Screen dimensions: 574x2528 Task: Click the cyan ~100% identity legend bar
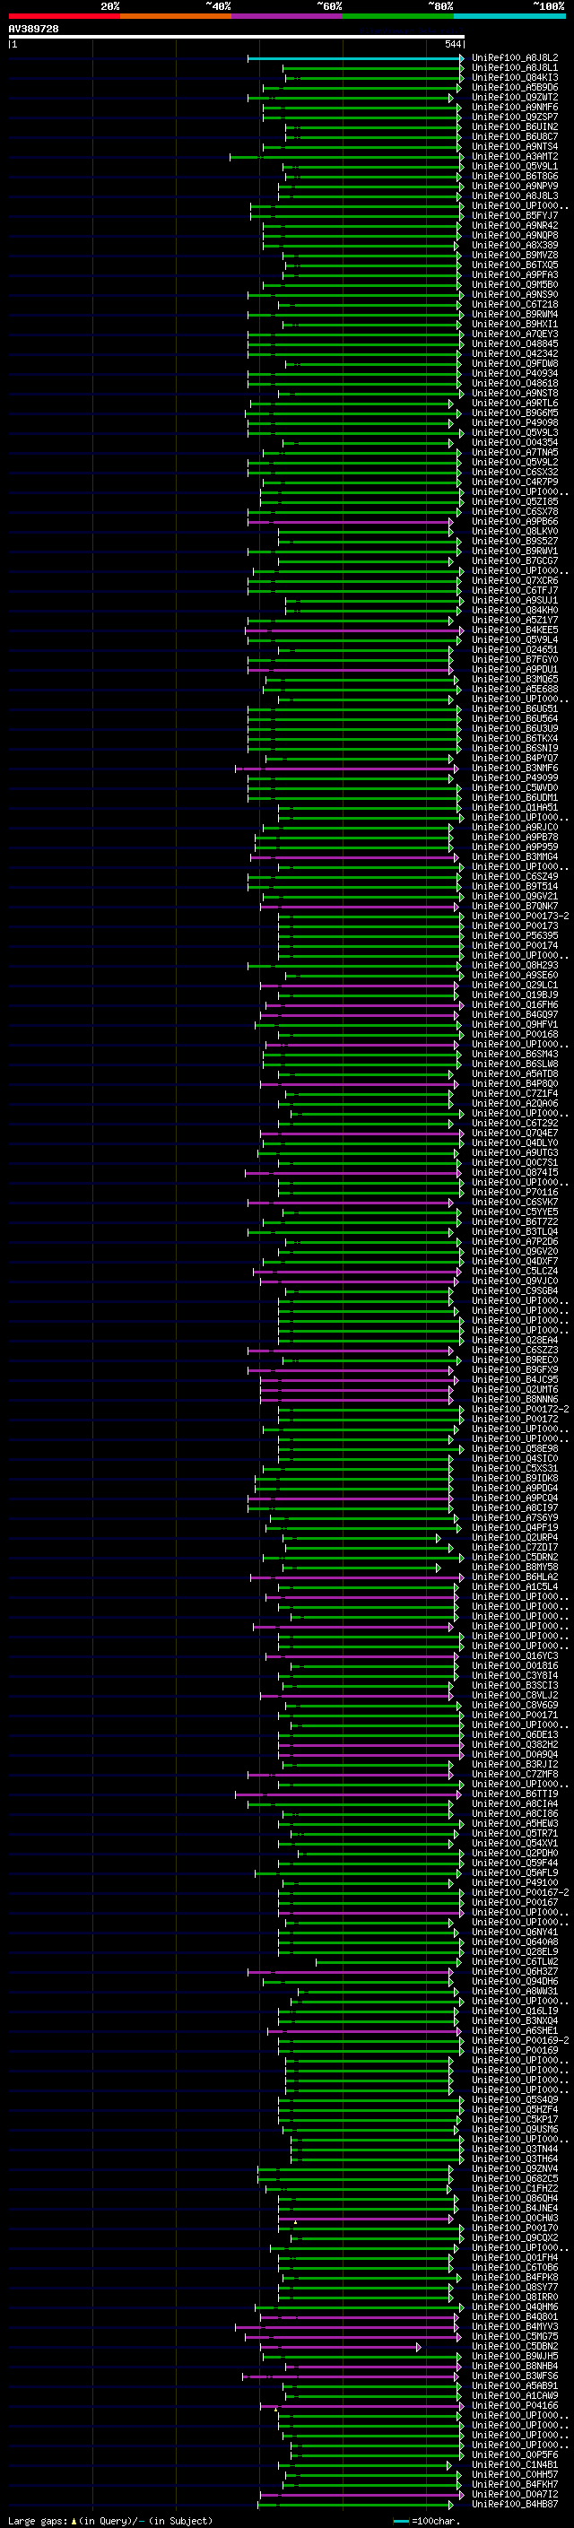click(509, 16)
